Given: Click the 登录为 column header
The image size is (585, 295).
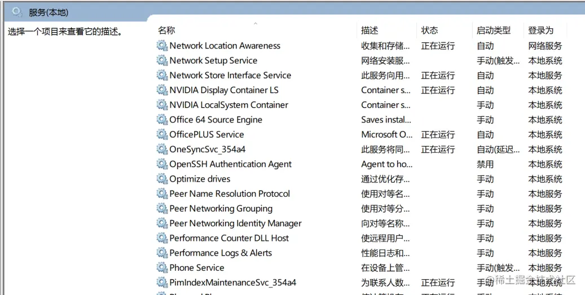Looking at the screenshot, I should [x=540, y=30].
